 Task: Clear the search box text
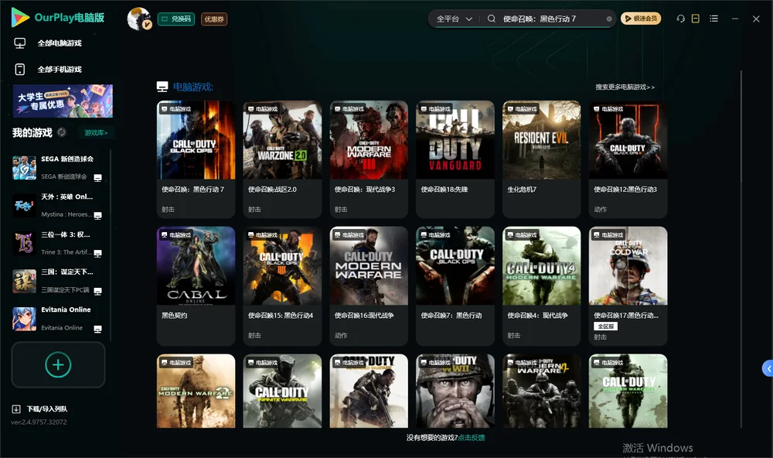pyautogui.click(x=609, y=19)
